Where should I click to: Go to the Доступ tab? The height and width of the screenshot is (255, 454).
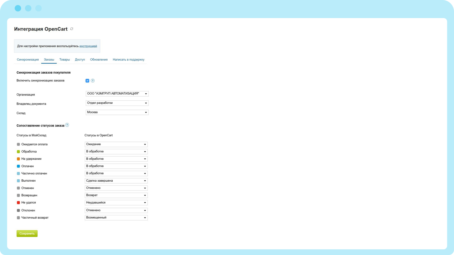[80, 60]
